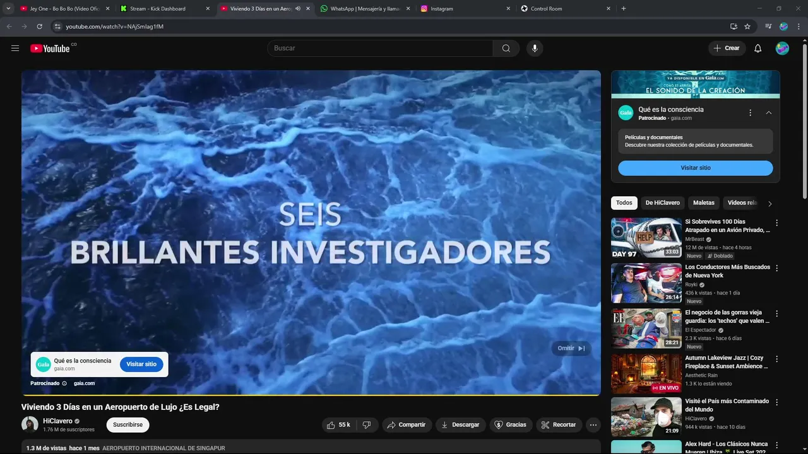Open options for El Espectador video
The image size is (808, 454).
pyautogui.click(x=777, y=313)
